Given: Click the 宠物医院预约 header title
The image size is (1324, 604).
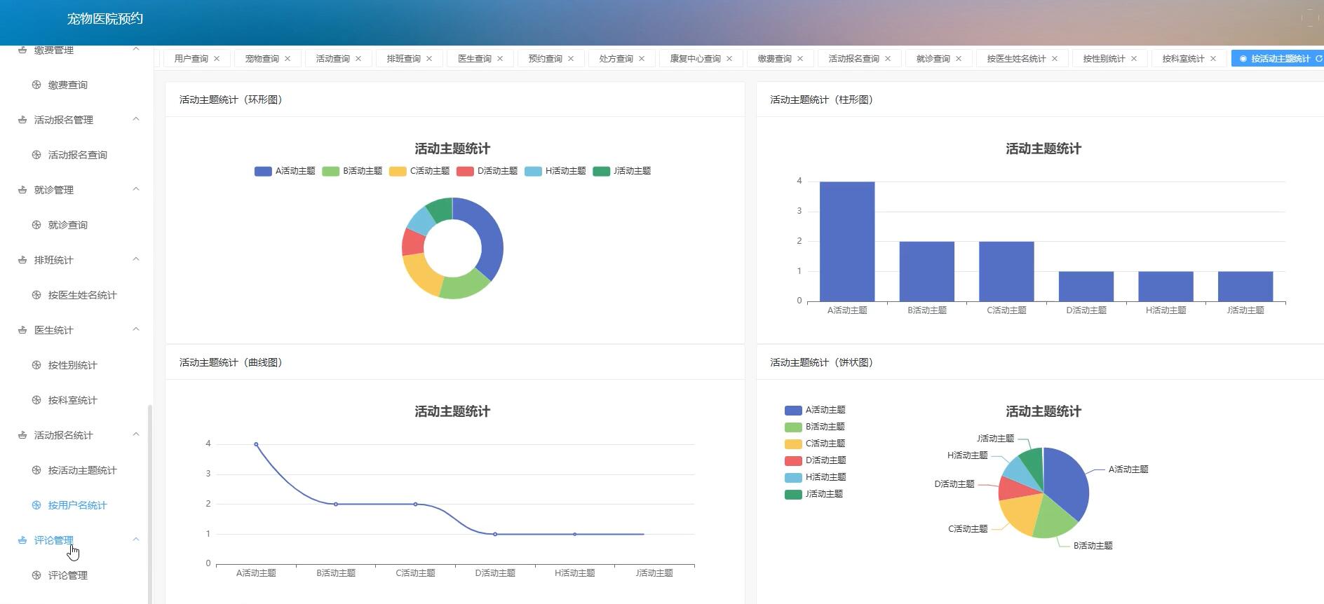Looking at the screenshot, I should [x=105, y=19].
